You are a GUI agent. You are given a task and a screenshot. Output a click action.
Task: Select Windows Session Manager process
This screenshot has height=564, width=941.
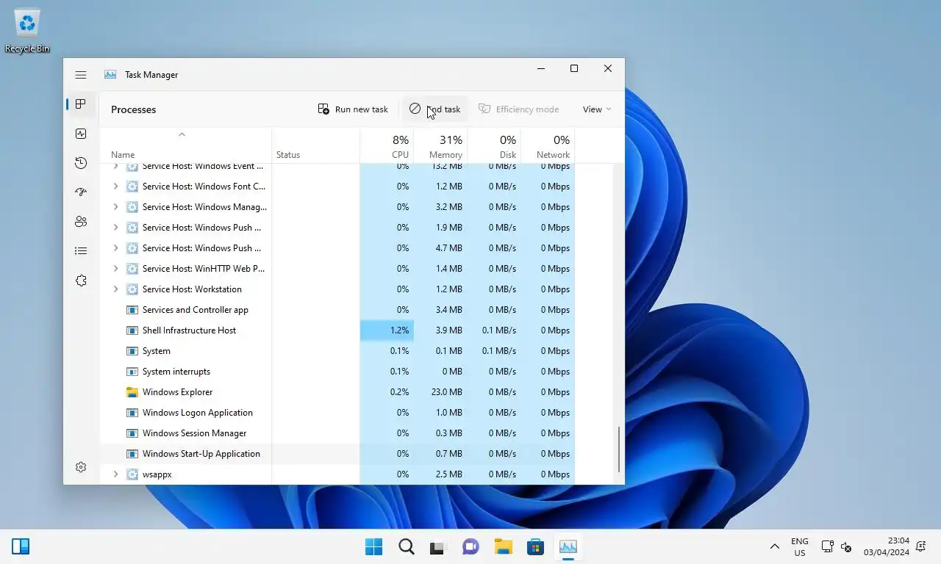click(337, 433)
